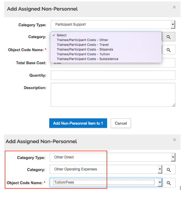Open the Participant Support category type dropdown
This screenshot has width=181, height=197.
(x=173, y=25)
